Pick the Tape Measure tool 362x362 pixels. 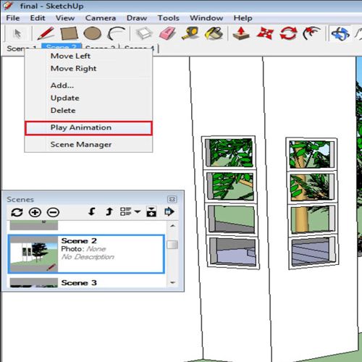click(x=190, y=33)
